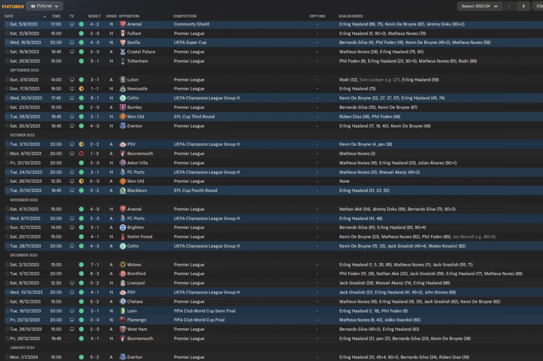Open the Brighton team link
This screenshot has height=361, width=543.
coord(136,228)
